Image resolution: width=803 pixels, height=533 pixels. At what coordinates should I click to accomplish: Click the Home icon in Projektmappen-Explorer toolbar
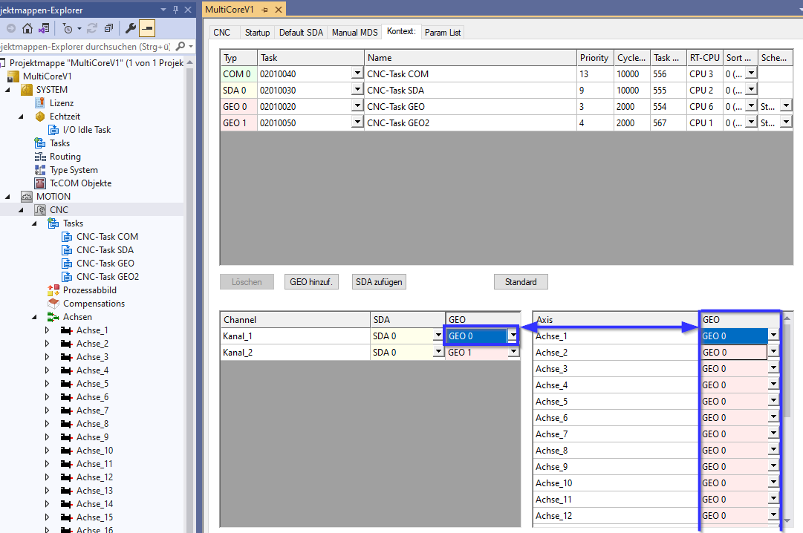point(27,29)
